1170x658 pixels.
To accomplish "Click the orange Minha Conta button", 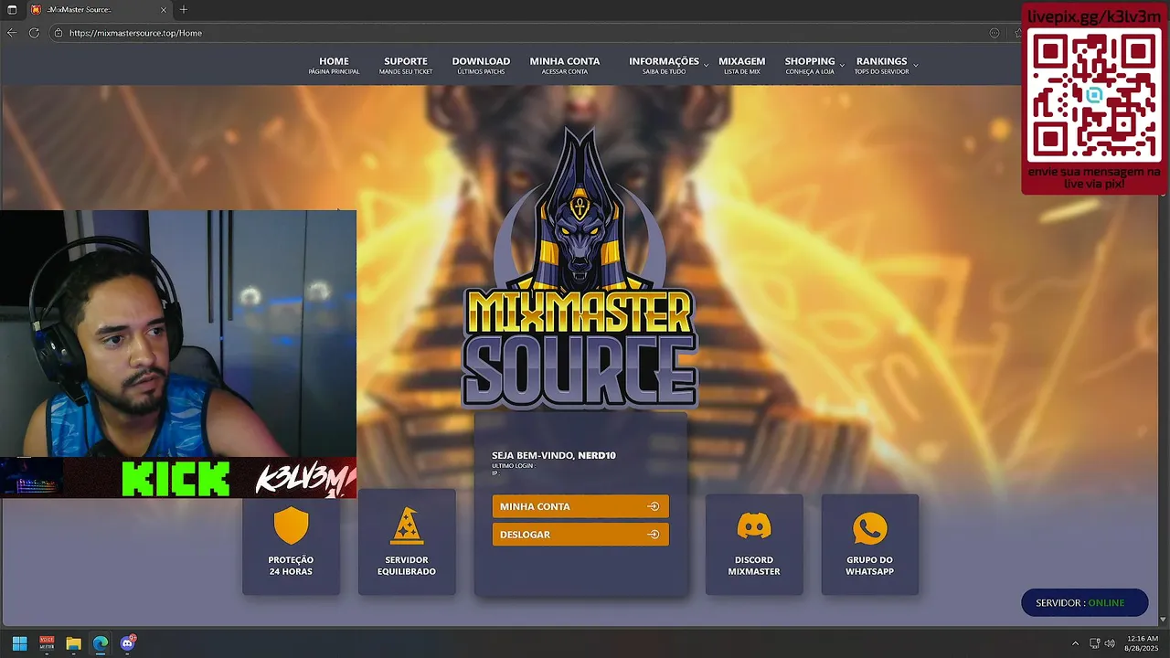I will pyautogui.click(x=580, y=506).
